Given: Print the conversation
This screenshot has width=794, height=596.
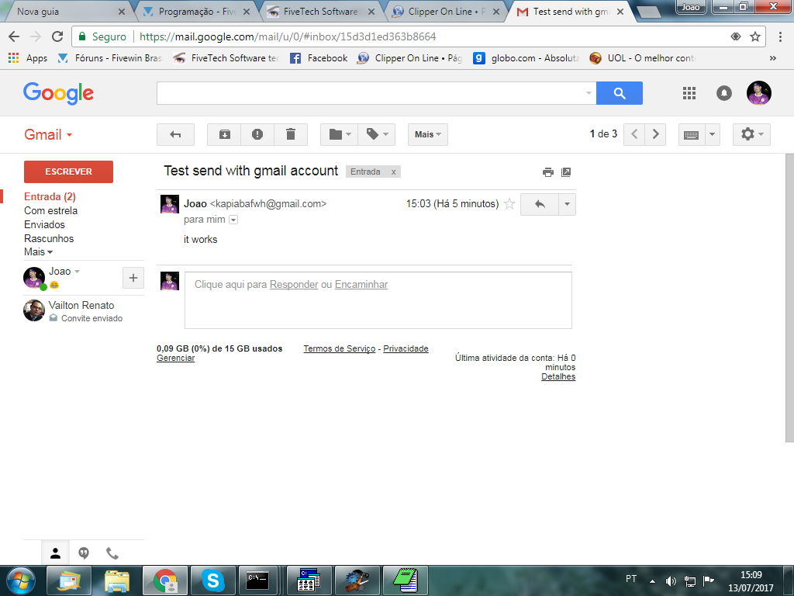Looking at the screenshot, I should tap(548, 172).
